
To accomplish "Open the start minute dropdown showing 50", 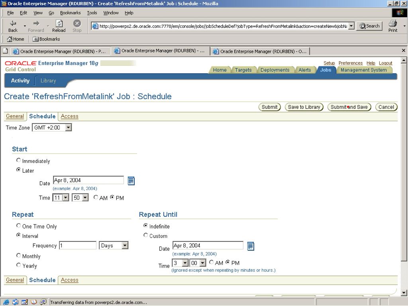I will tap(80, 198).
